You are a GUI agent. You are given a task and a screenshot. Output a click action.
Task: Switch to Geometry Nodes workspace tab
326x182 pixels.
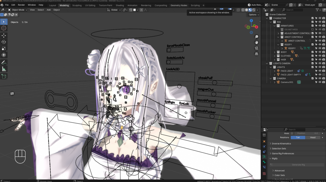click(x=179, y=6)
